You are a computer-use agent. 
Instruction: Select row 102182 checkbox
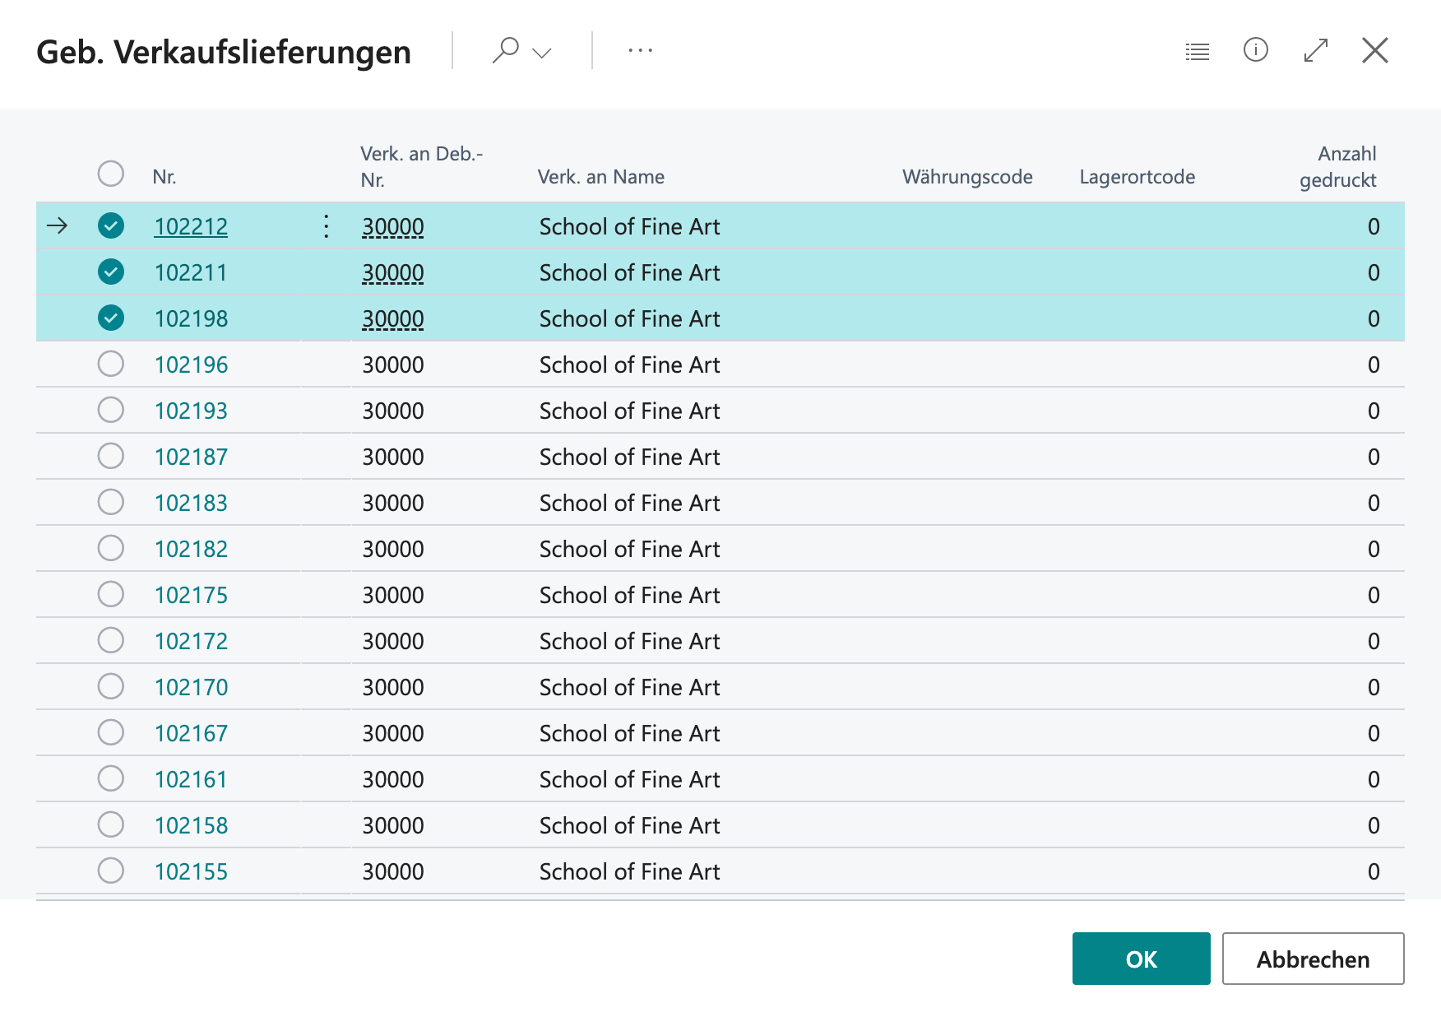111,548
